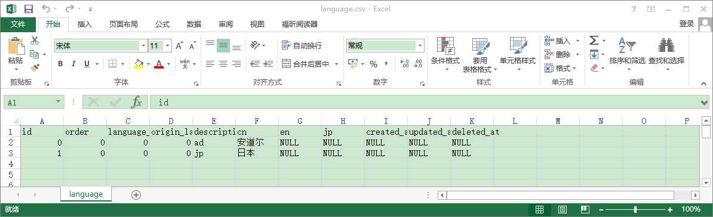Open 条件格式 conditional formatting
Image resolution: width=713 pixels, height=217 pixels.
445,54
